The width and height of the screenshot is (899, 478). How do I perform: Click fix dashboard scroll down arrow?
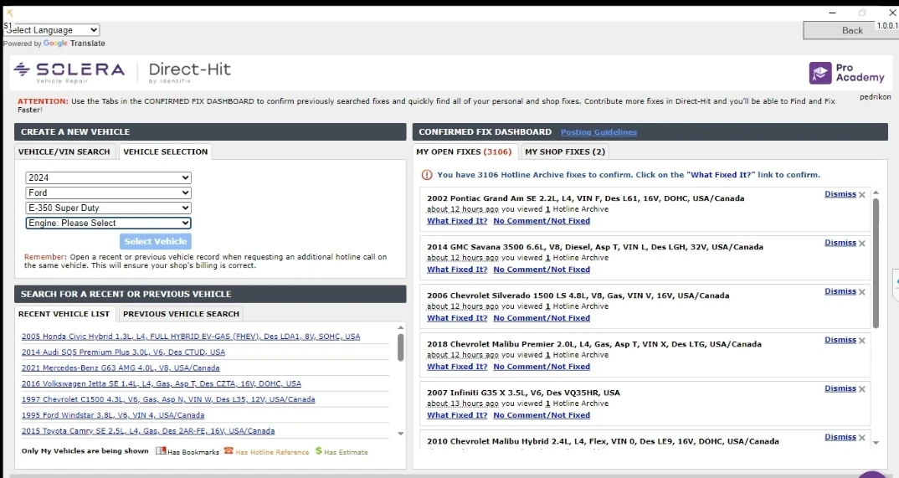[x=876, y=443]
